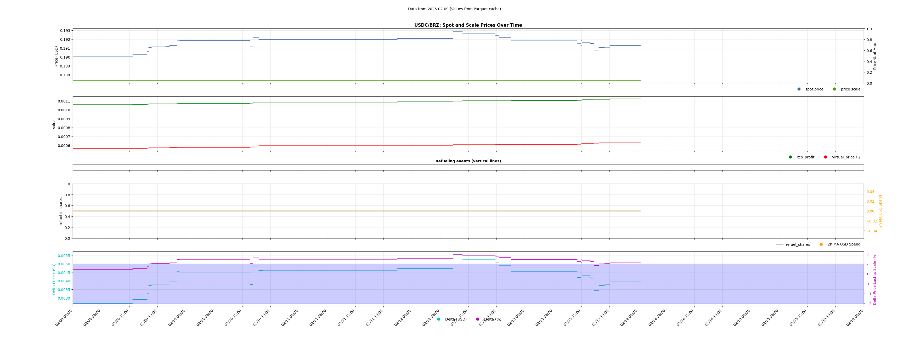Click the chart title USDC/BRZ Spot and Scale Prices
Screen dimensions: 909x360
[x=468, y=25]
